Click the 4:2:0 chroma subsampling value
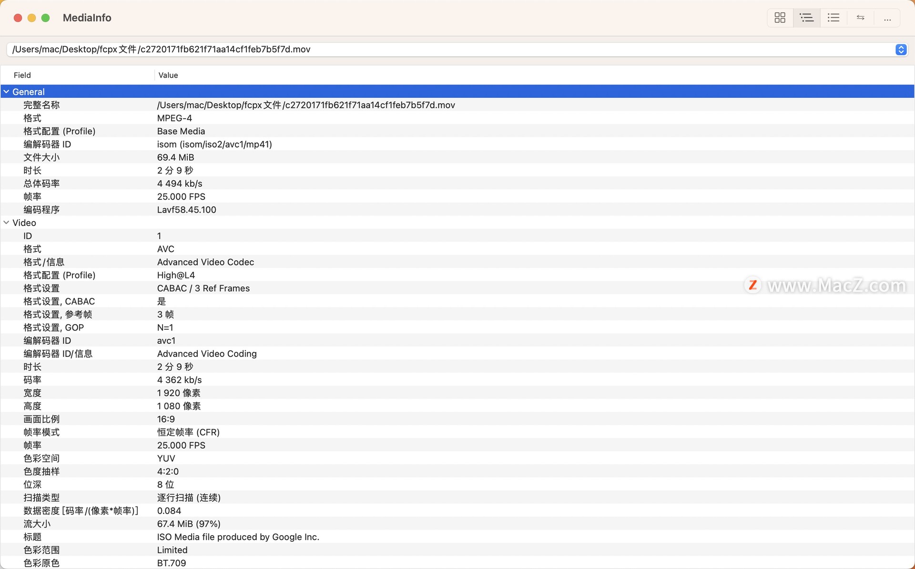The image size is (915, 569). [168, 472]
